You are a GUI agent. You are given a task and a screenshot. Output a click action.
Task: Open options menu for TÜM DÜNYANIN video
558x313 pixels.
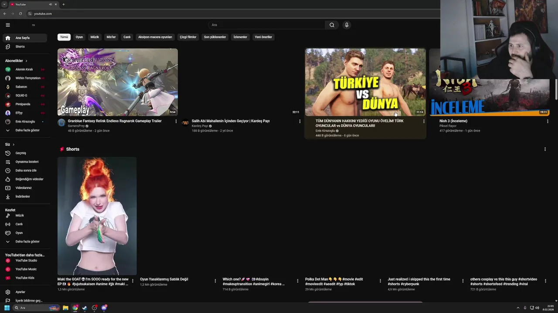tap(424, 121)
